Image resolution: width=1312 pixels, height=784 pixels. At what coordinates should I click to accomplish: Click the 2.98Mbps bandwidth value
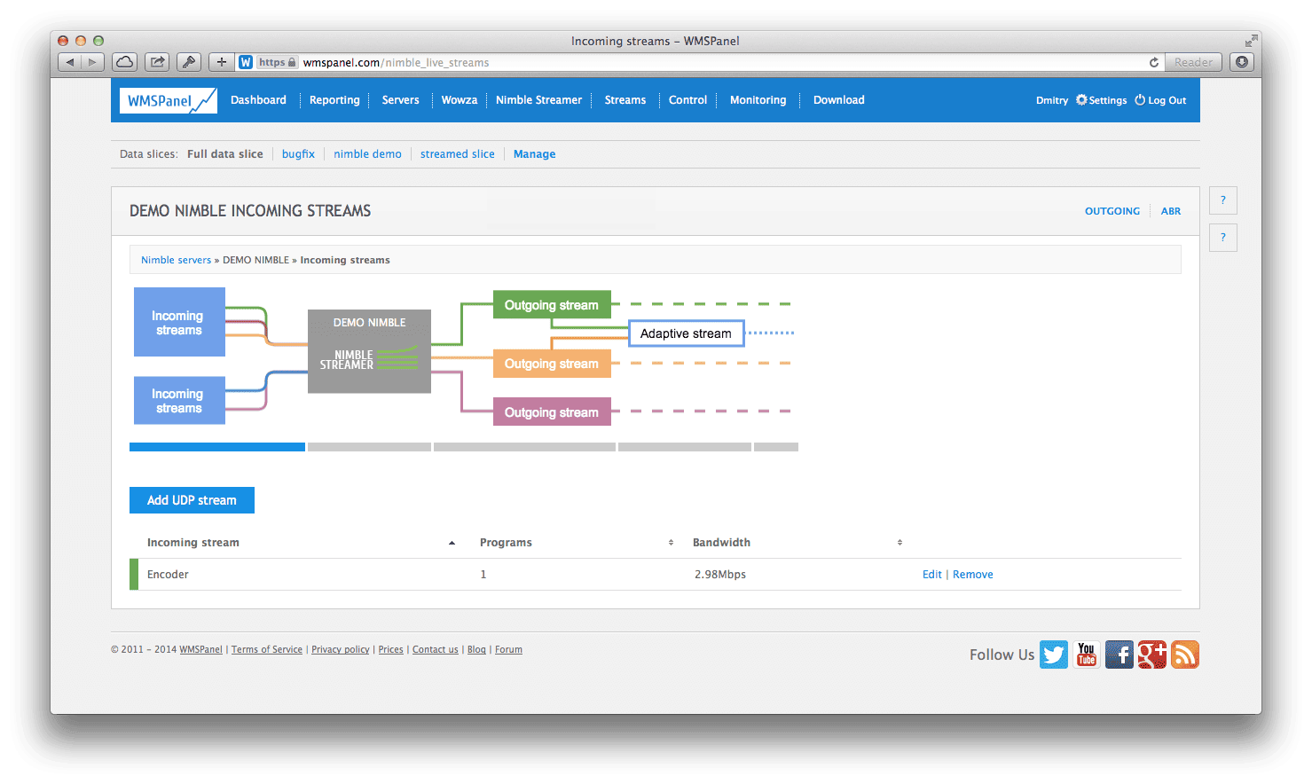[720, 575]
